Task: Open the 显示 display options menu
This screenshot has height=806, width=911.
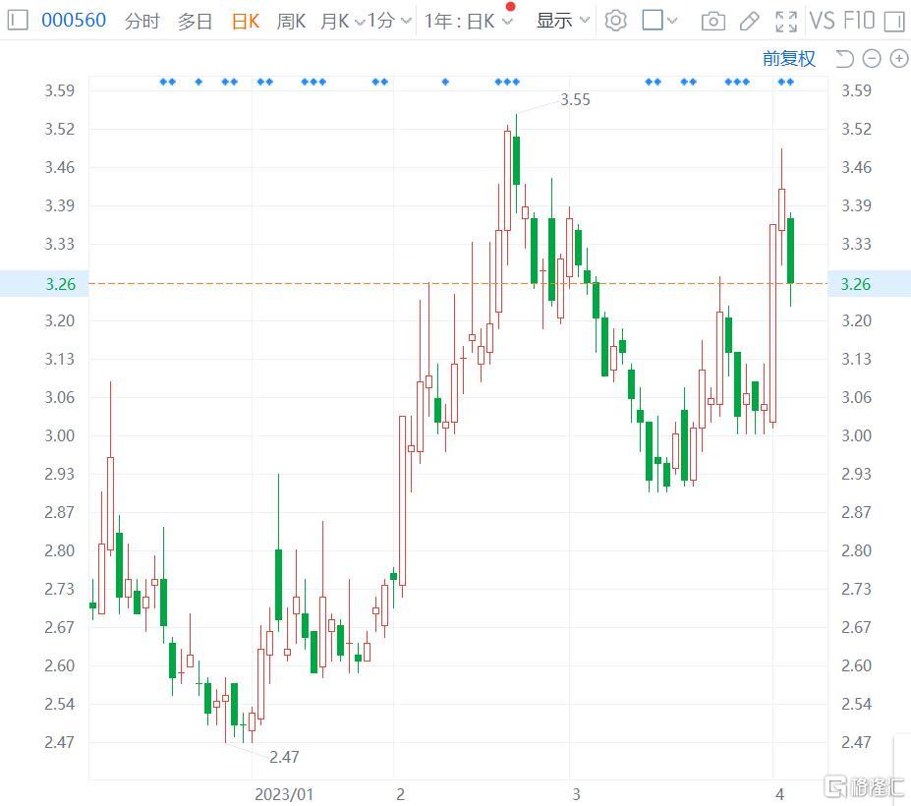Action: [554, 21]
